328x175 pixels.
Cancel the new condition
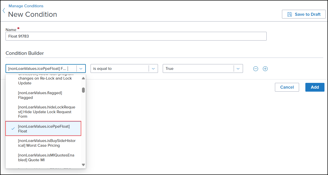287,87
